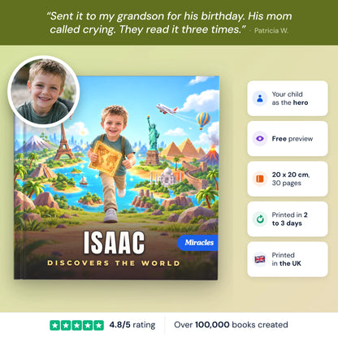
Task: Click the hot air balloon illustration
Action: coord(203,120)
